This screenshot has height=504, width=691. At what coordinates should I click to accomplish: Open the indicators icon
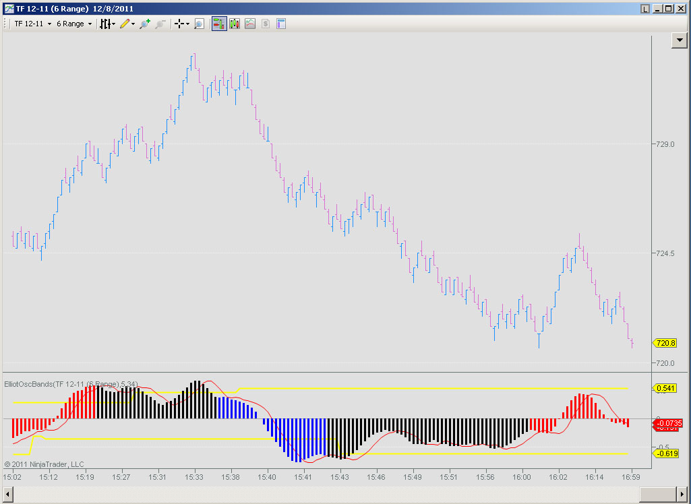point(250,24)
